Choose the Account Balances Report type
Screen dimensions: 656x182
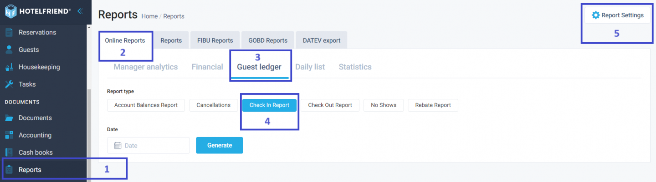tap(146, 105)
